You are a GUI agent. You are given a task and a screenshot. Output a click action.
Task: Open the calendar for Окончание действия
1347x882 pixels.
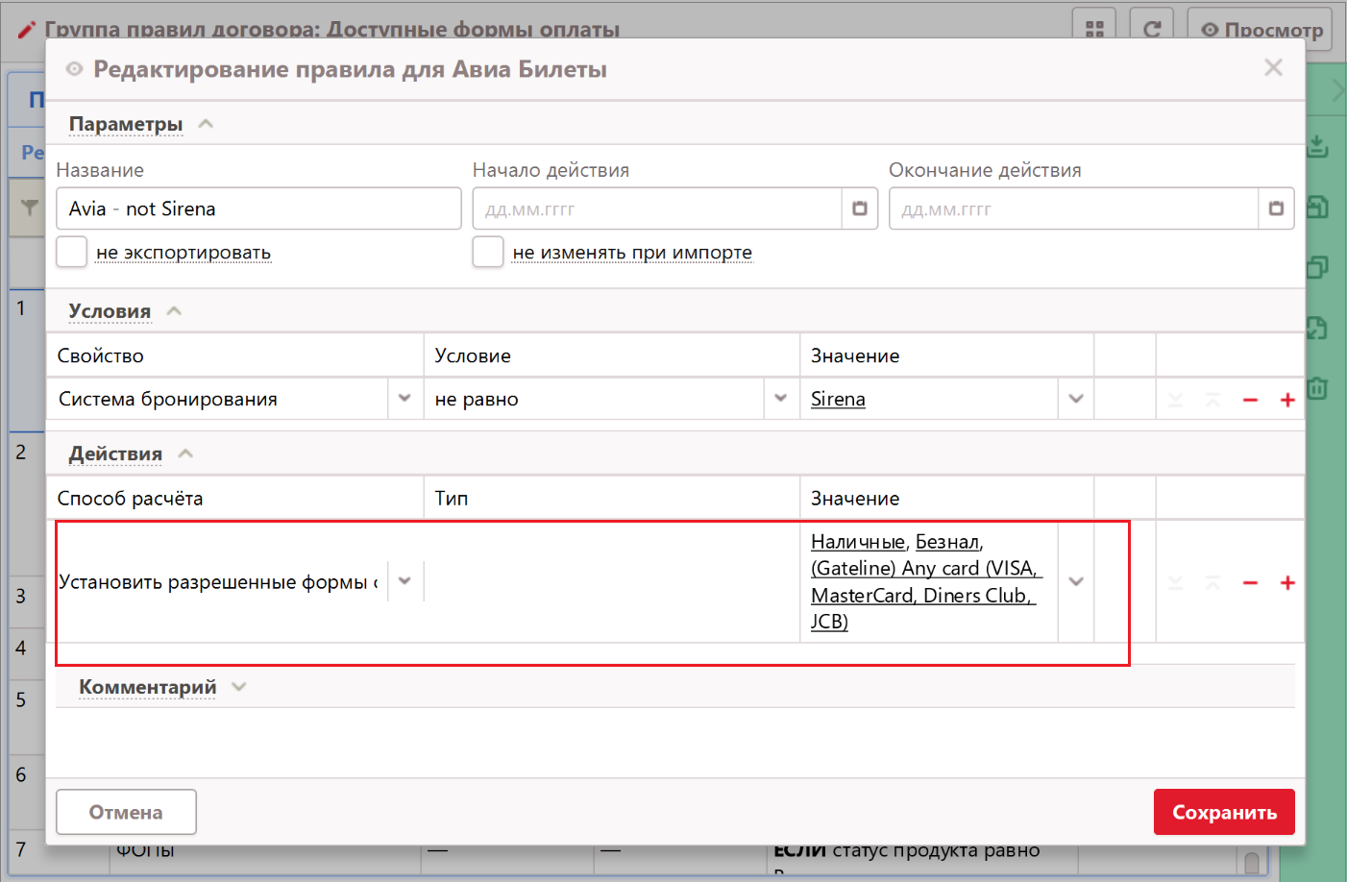pos(1275,208)
